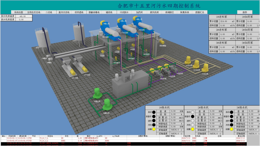Open the 除臭系统 tab
Image resolution: width=260 pixels, height=146 pixels.
coord(185,12)
